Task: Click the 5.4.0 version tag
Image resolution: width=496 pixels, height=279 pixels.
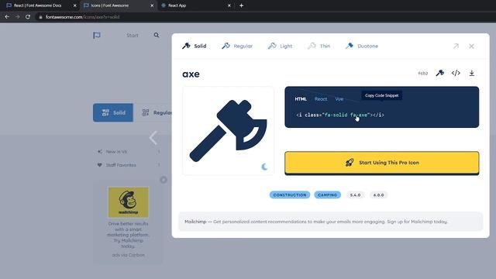Action: [x=355, y=195]
